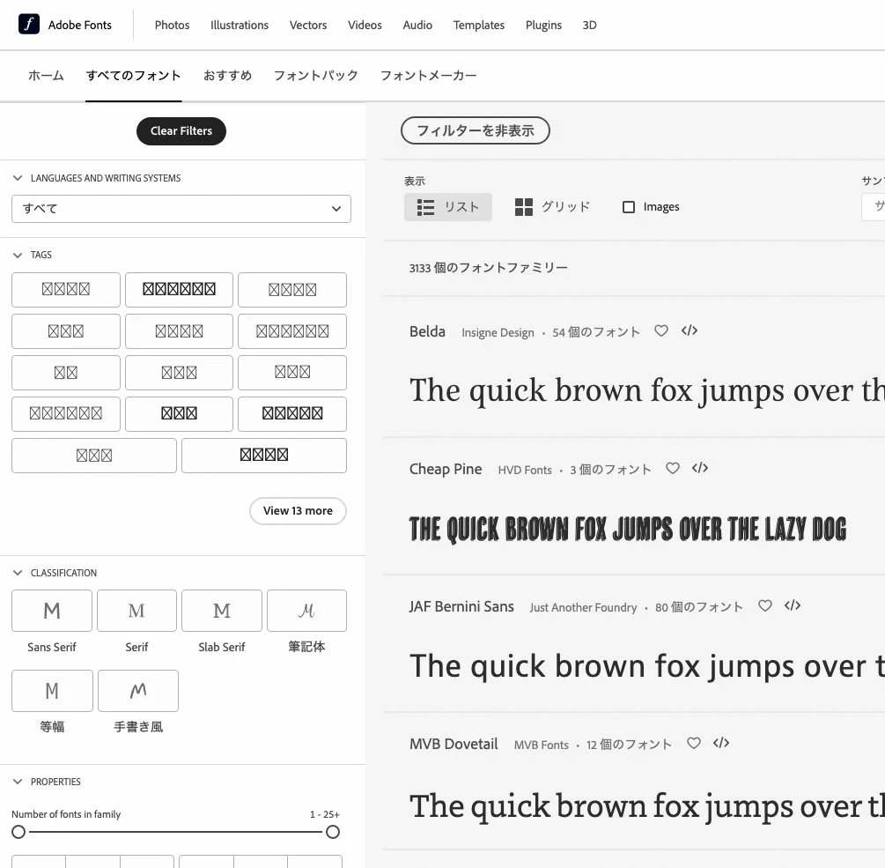Click the Clear Filters button
The image size is (885, 868).
click(181, 131)
